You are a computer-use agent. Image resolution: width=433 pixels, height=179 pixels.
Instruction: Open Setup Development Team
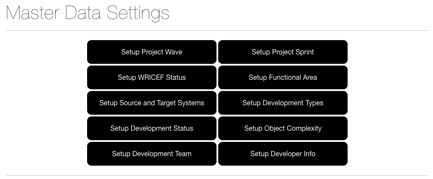tap(152, 154)
